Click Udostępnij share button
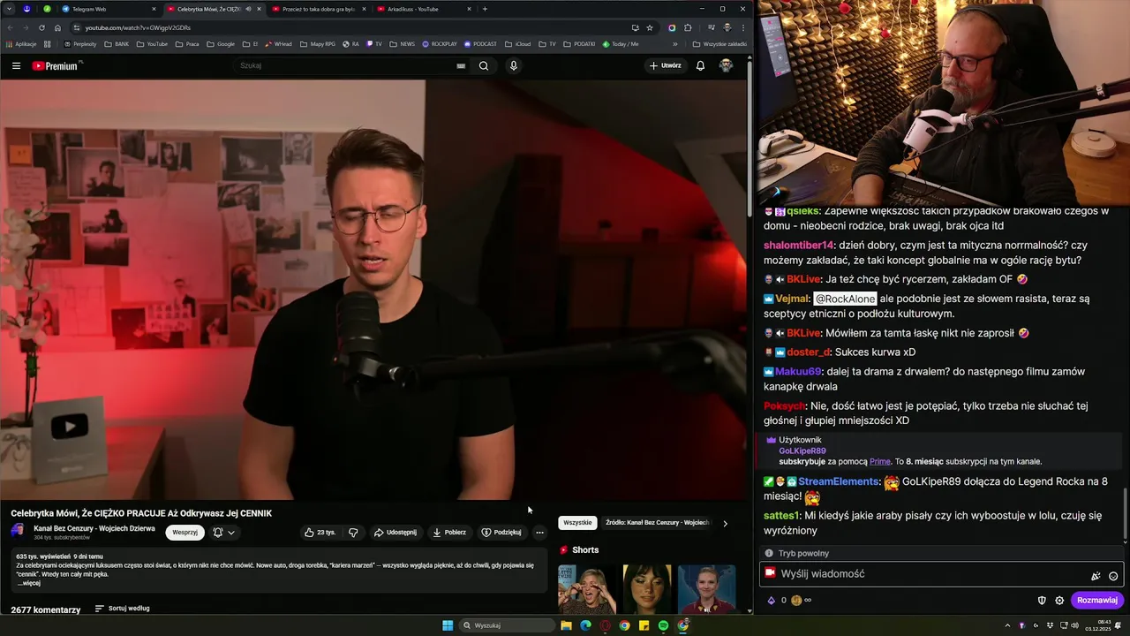This screenshot has height=636, width=1130. (395, 533)
